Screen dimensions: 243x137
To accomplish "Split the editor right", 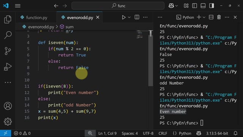I will (x=137, y=17).
